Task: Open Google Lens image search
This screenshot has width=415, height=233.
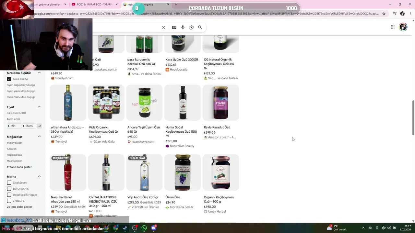Action: click(x=191, y=28)
